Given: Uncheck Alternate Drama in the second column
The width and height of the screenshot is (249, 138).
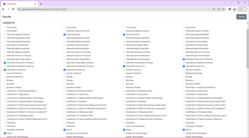Looking at the screenshot, I should pyautogui.click(x=65, y=35).
